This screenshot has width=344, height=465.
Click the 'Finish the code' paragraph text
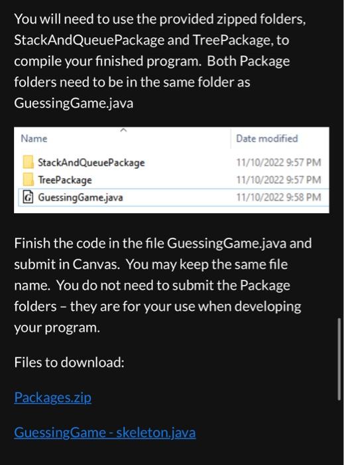click(x=163, y=285)
